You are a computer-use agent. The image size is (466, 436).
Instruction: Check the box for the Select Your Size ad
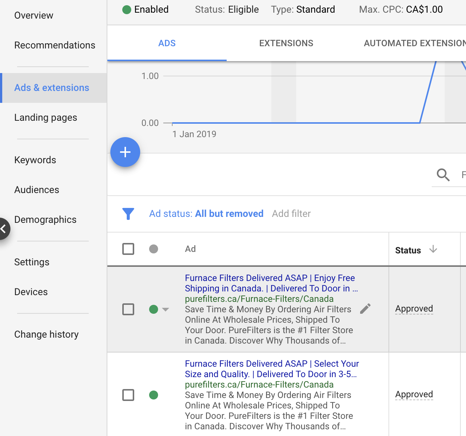click(x=128, y=395)
